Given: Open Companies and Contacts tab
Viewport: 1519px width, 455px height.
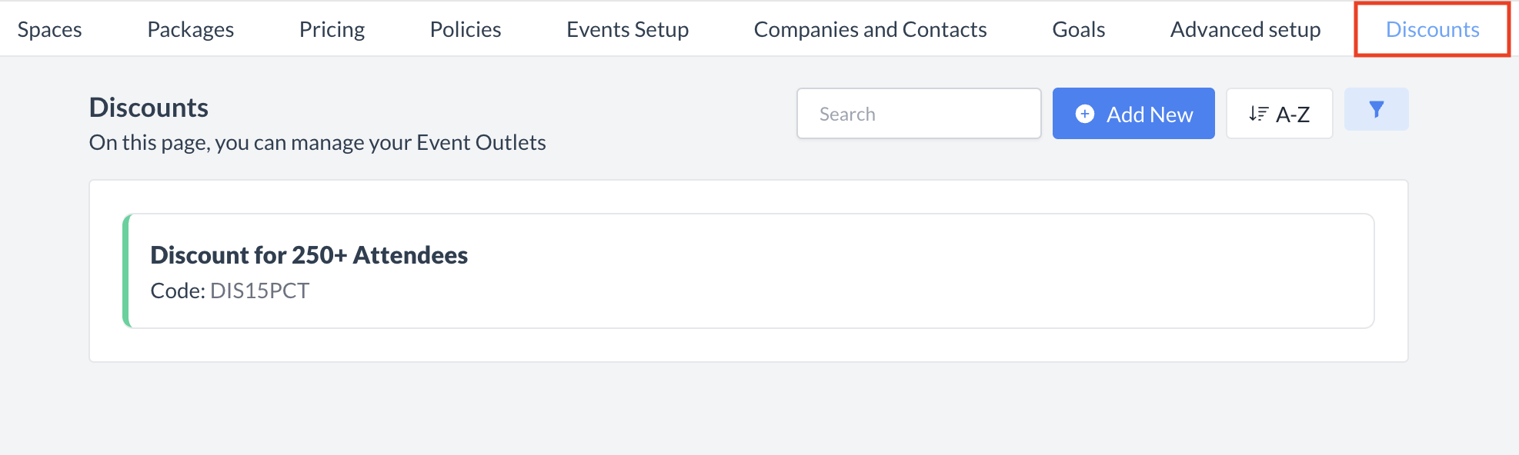Looking at the screenshot, I should pos(870,29).
